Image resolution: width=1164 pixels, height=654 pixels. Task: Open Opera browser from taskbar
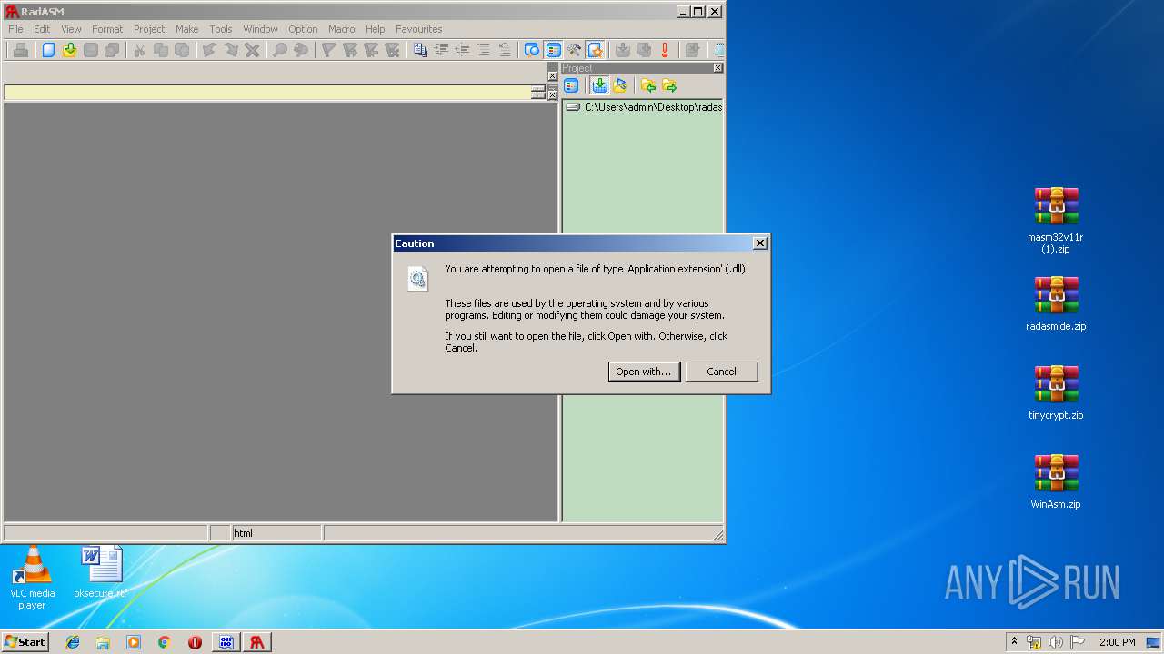tap(195, 642)
